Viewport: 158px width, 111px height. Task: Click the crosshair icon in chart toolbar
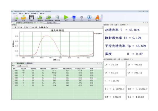(19, 27)
